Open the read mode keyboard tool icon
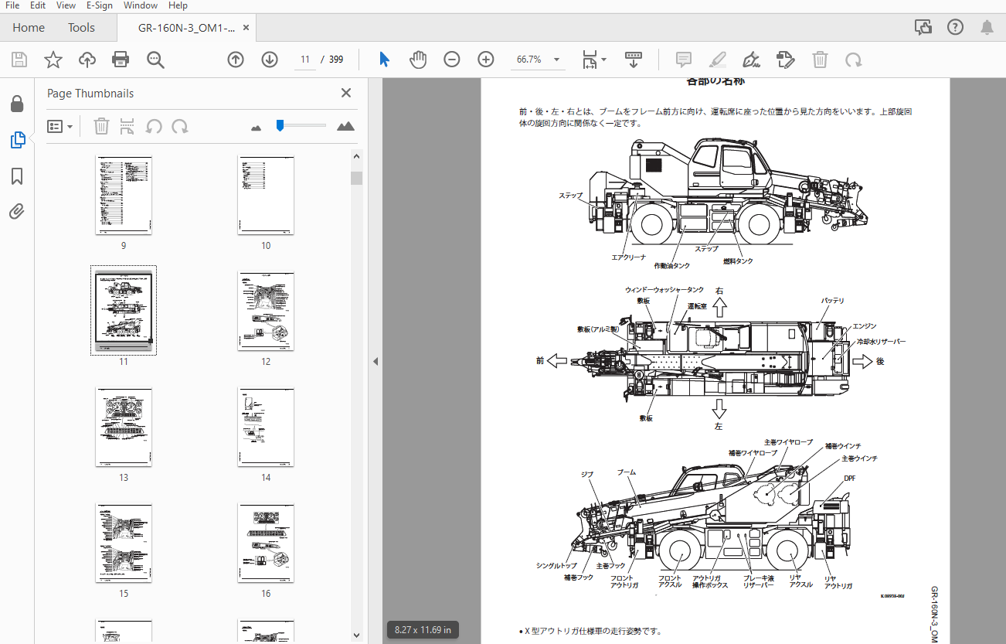 point(634,60)
